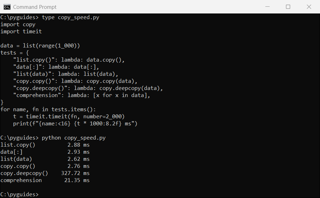Click the 'tests = {' line
Screen dimensions: 320x198
pos(15,53)
